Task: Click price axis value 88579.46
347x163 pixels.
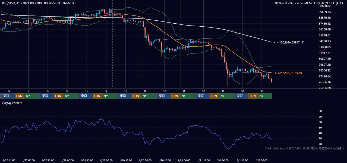Action: (324, 18)
